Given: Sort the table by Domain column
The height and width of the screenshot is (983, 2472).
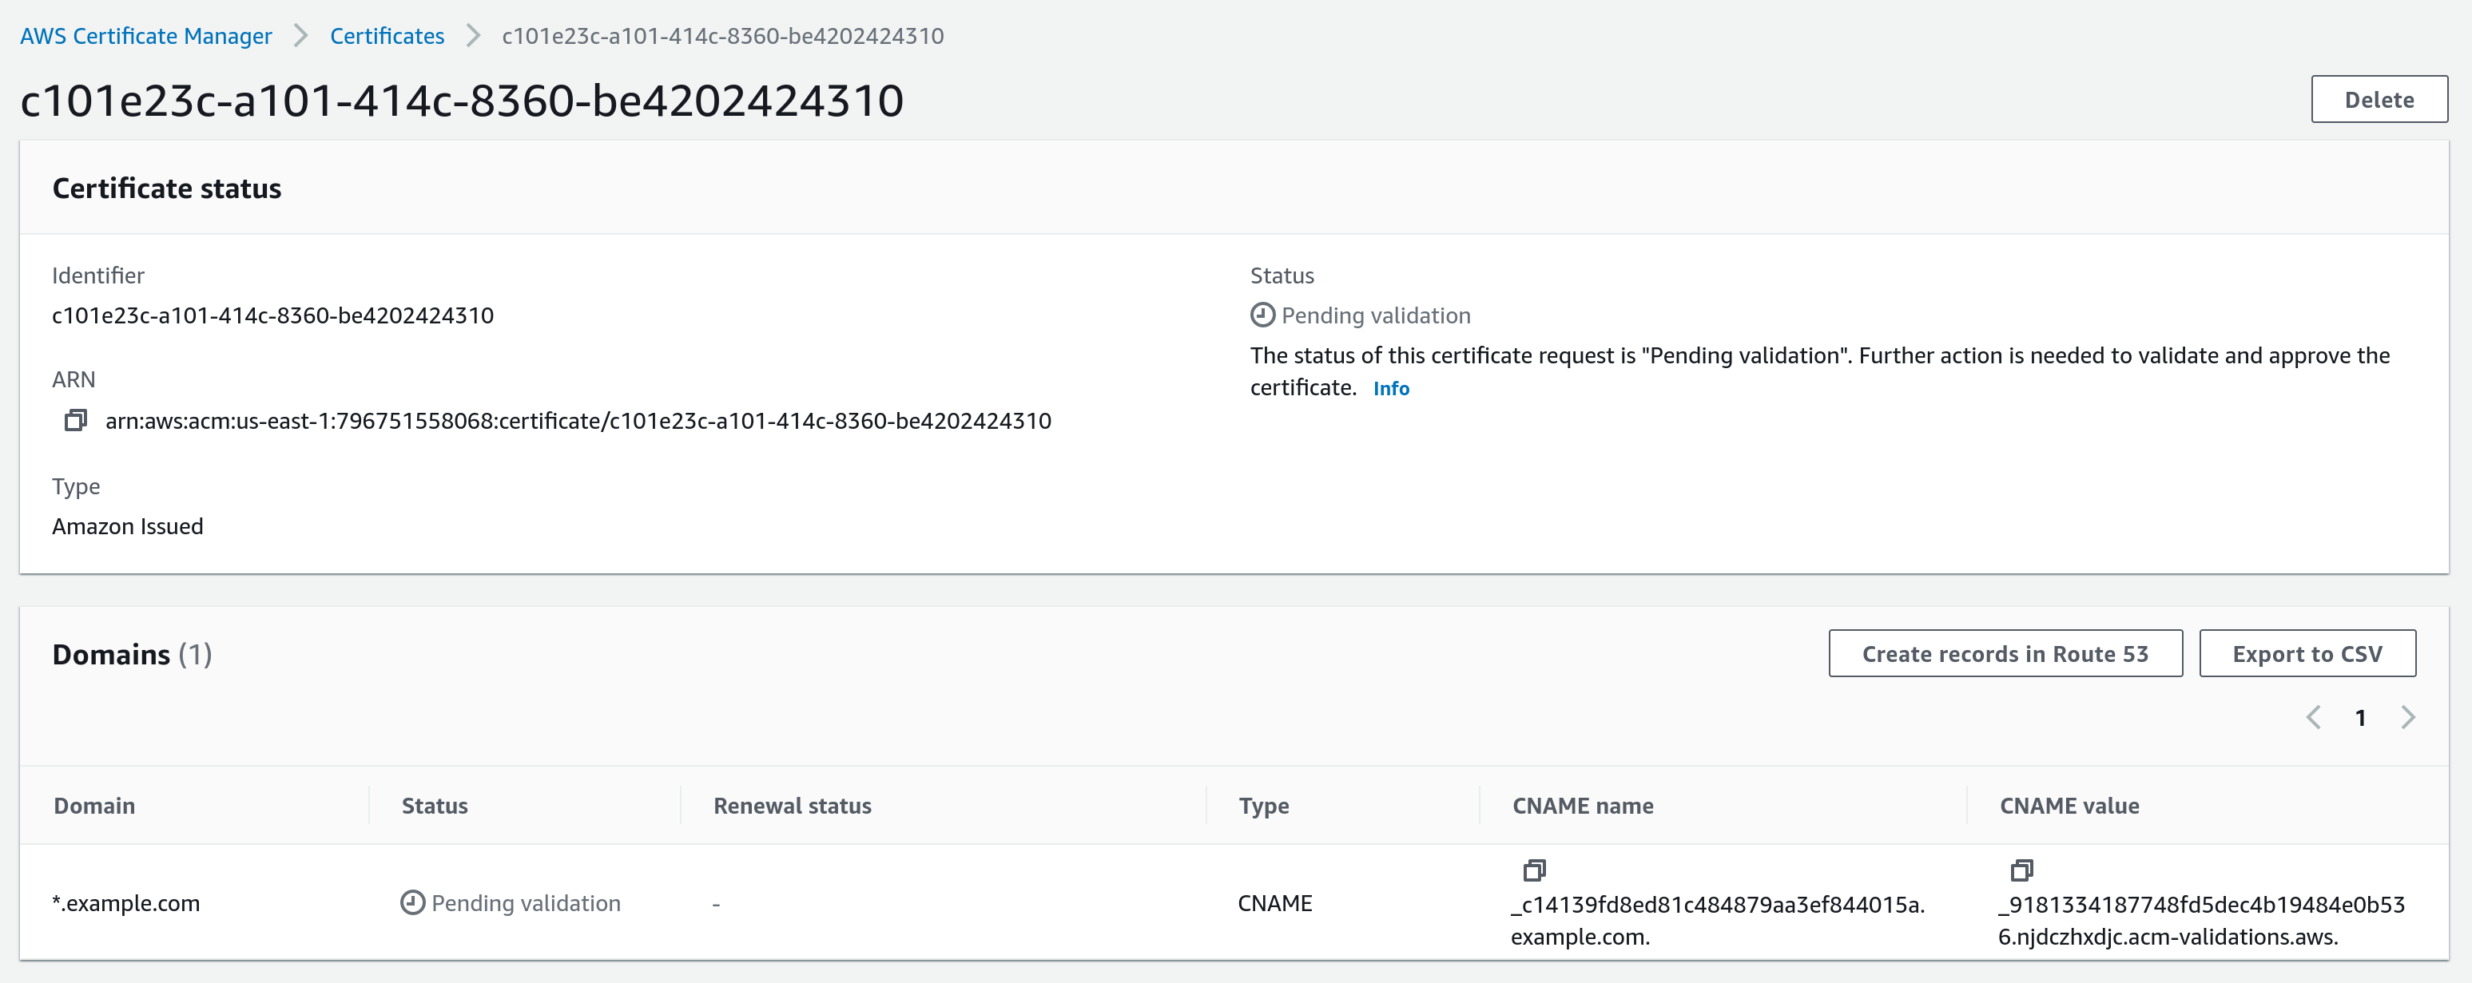Looking at the screenshot, I should 94,806.
